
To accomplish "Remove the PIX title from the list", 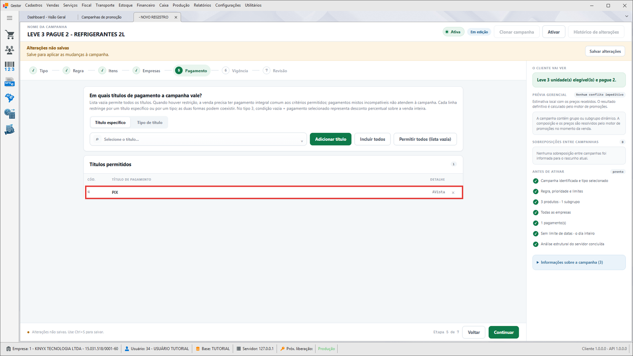I will 453,193.
